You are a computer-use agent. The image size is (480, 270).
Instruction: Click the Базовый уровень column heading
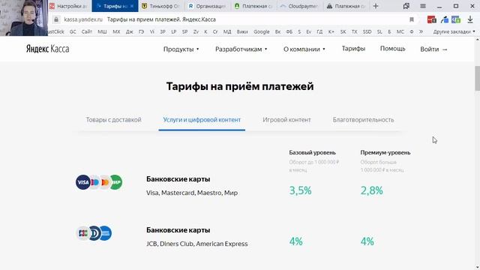coord(312,152)
